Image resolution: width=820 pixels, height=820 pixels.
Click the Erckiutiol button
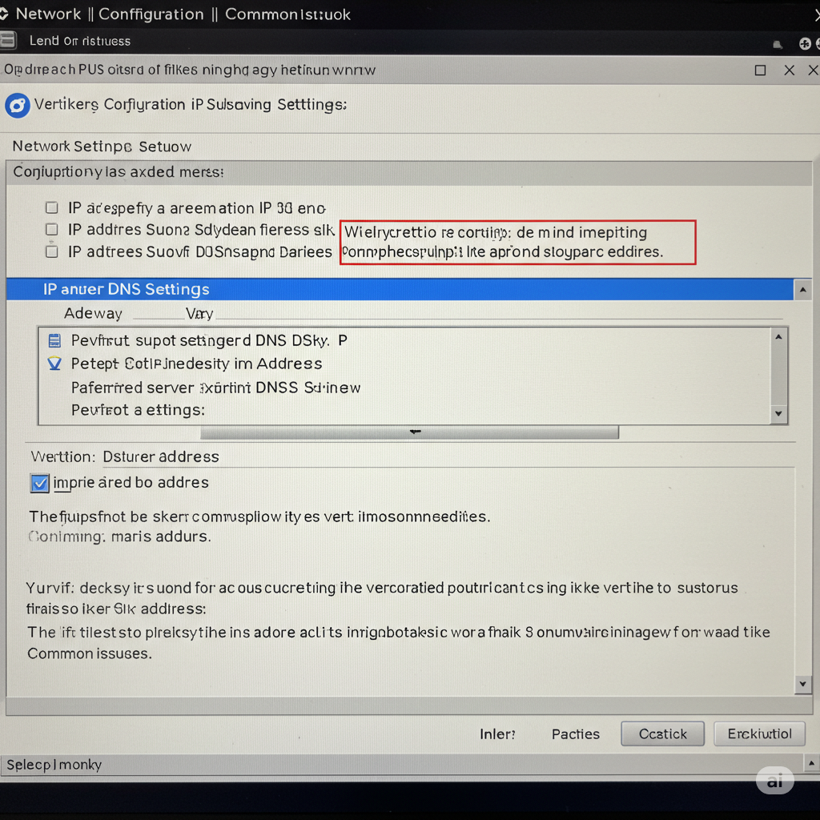point(759,734)
